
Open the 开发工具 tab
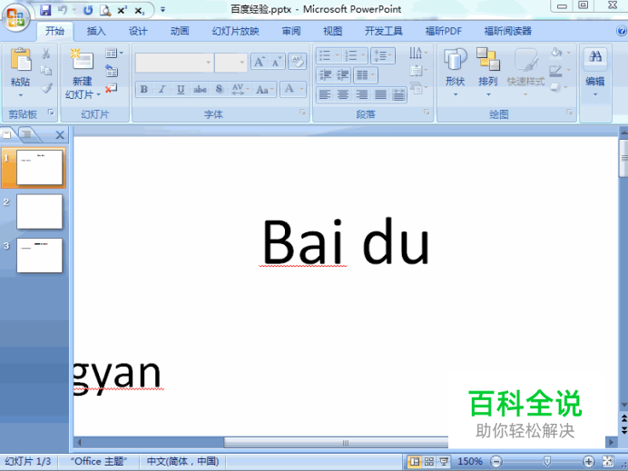[x=383, y=31]
